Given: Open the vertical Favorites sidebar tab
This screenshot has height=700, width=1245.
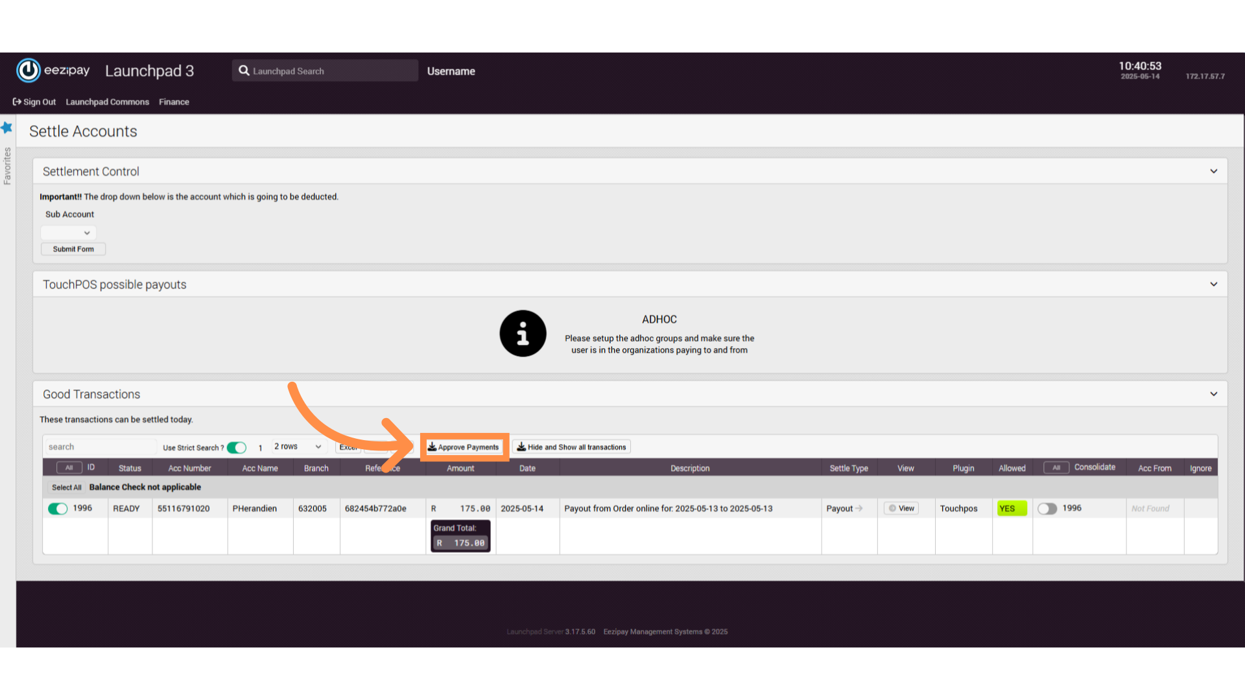Looking at the screenshot, I should (7, 166).
